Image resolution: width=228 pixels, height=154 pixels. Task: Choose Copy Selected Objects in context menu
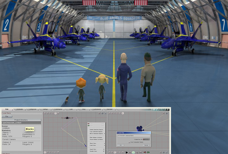(x=96, y=132)
